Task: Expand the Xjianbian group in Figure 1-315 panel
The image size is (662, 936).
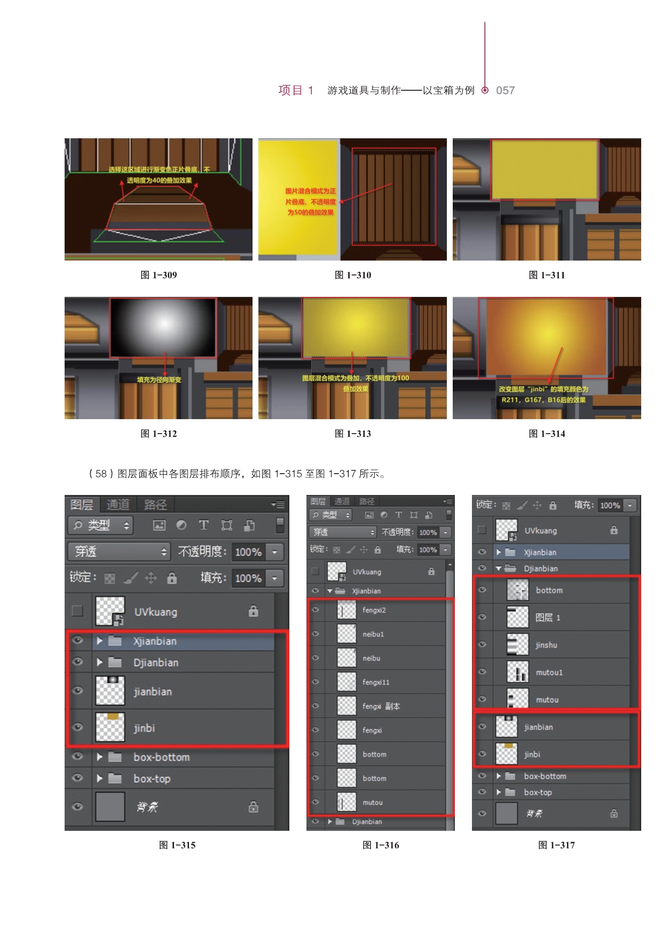Action: coord(99,641)
